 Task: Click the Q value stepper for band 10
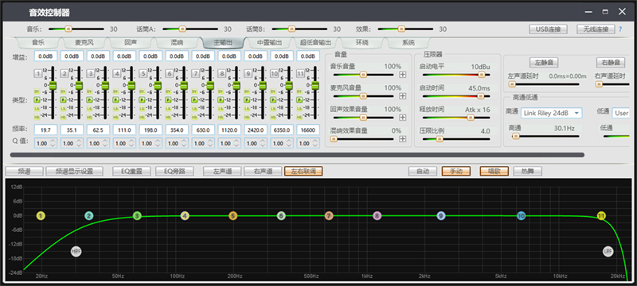tap(290, 144)
